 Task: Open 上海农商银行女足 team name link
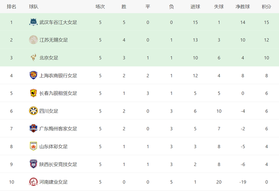(58, 76)
